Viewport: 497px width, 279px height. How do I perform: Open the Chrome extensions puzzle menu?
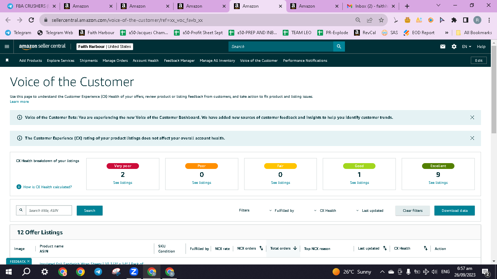tap(454, 20)
